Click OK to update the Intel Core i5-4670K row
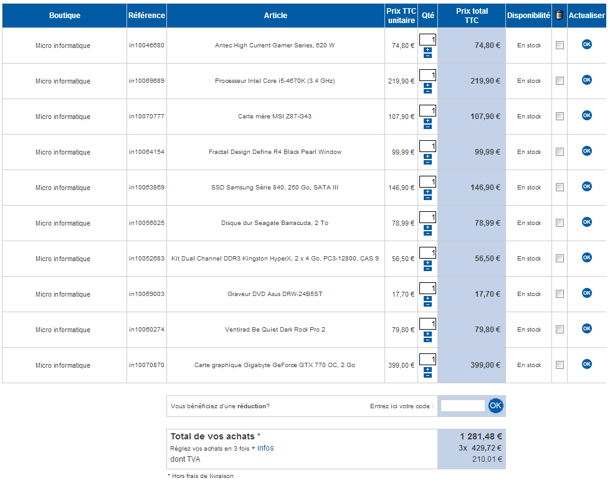Viewport: 610px width, 483px height. coord(587,80)
